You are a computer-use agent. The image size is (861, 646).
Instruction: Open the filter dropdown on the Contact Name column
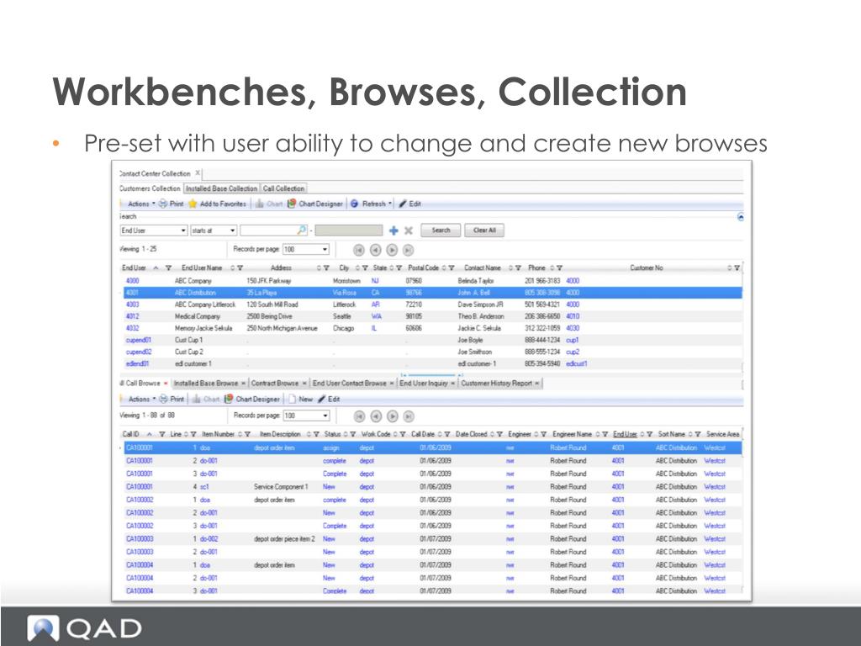518,268
